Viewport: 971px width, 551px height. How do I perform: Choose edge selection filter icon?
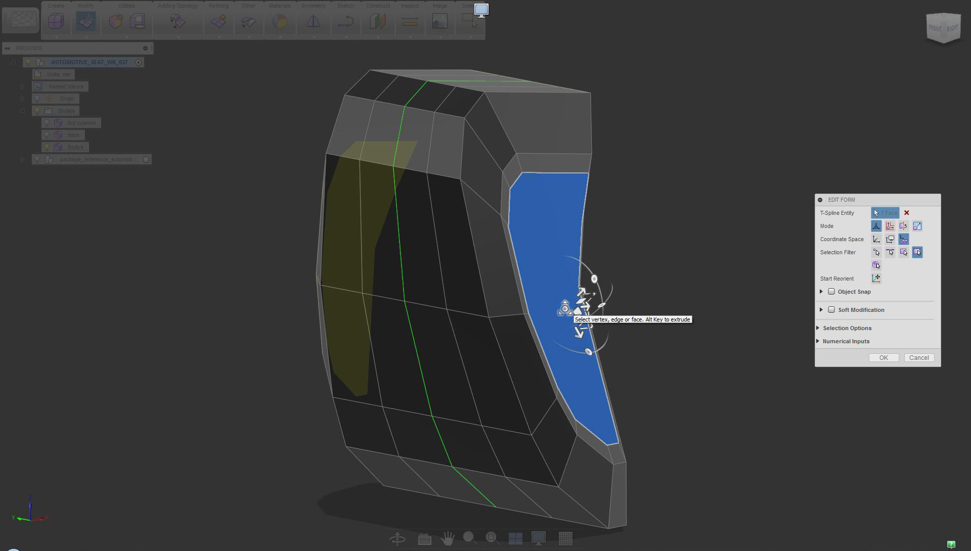[x=890, y=252]
